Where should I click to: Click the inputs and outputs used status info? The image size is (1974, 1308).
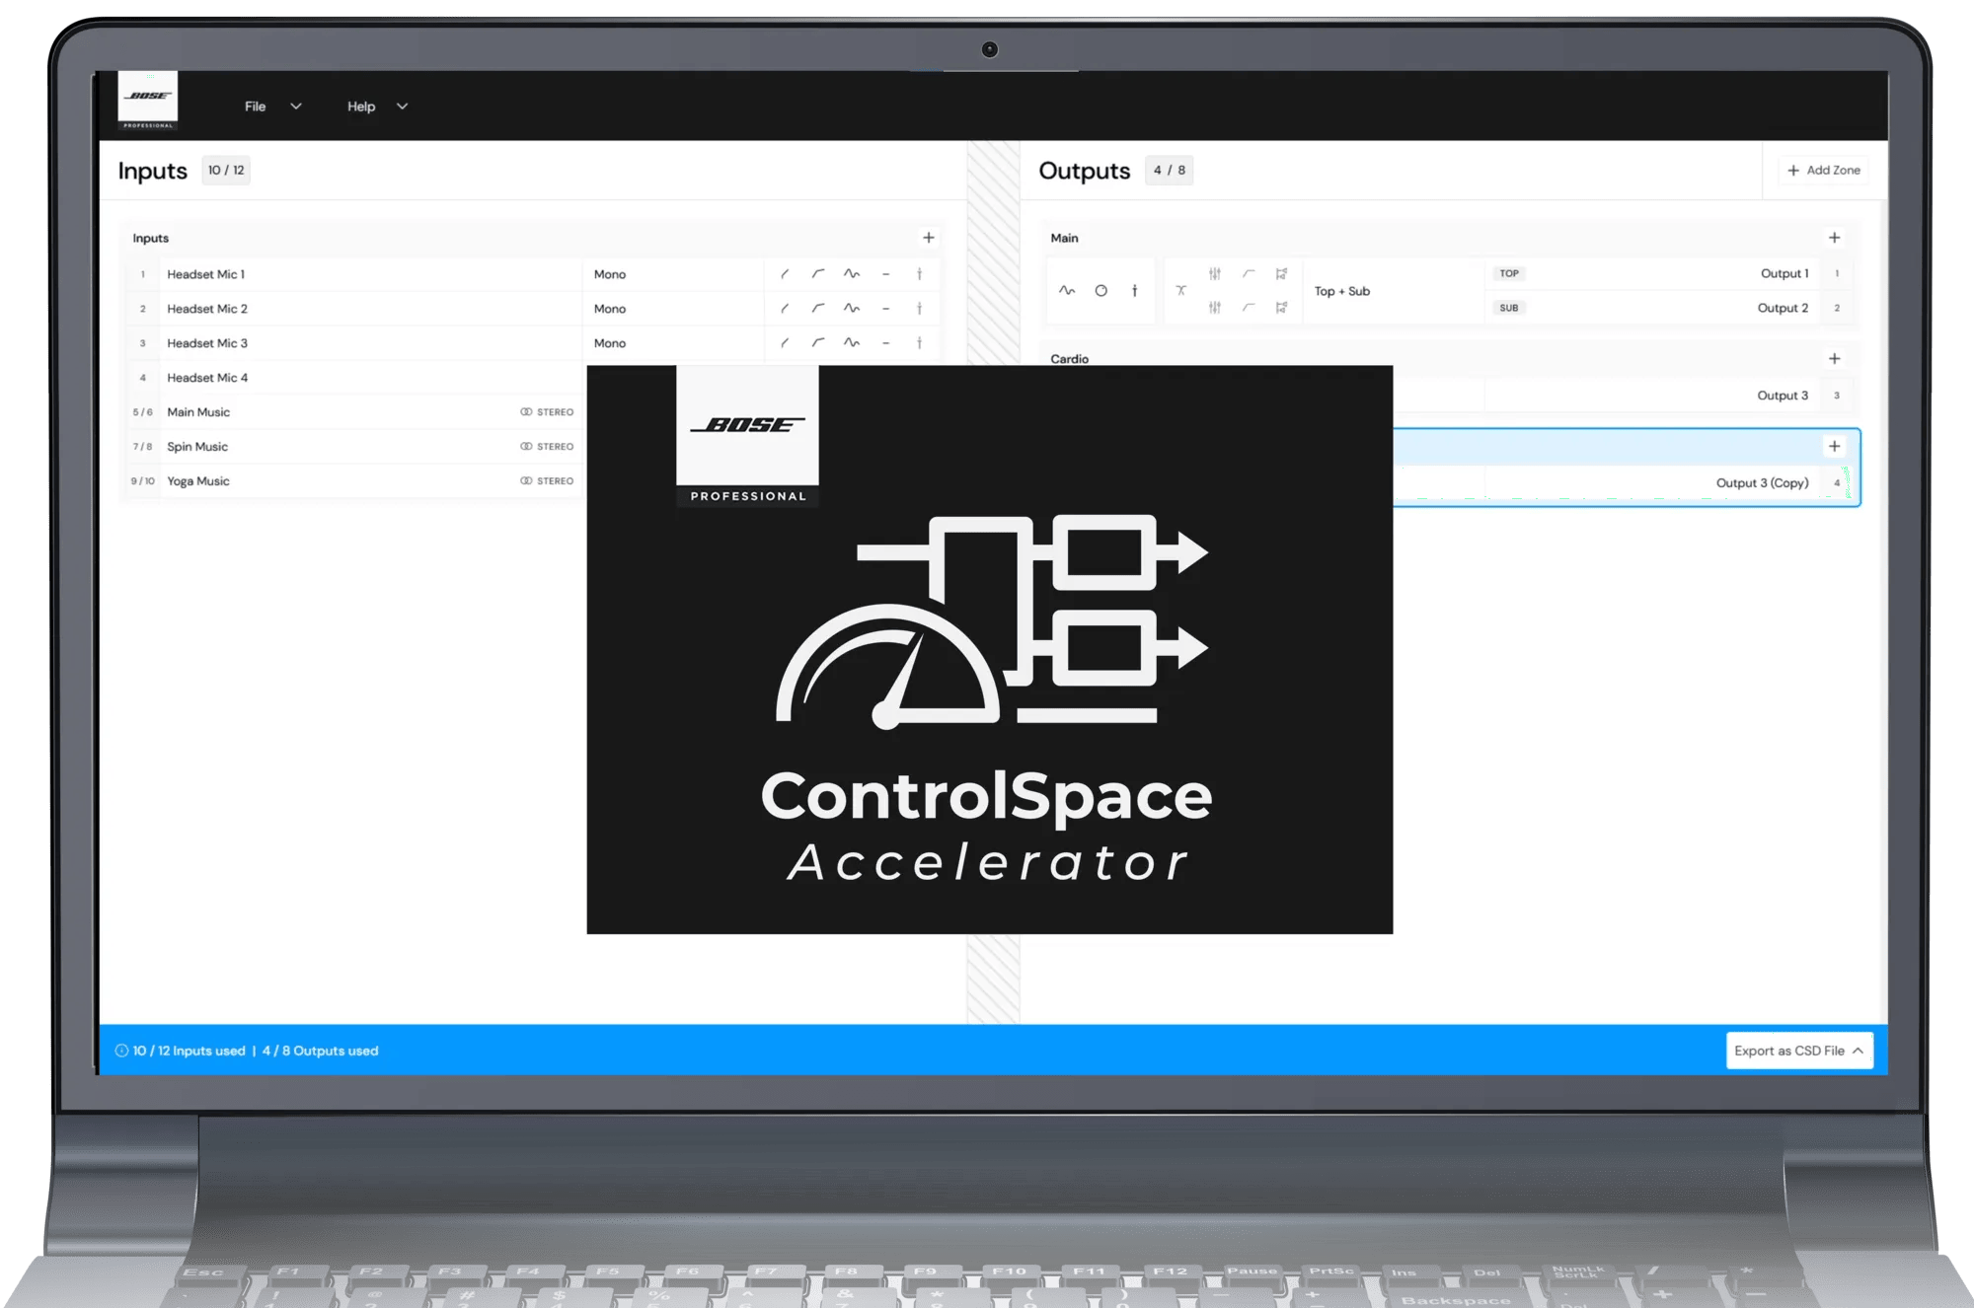[247, 1051]
